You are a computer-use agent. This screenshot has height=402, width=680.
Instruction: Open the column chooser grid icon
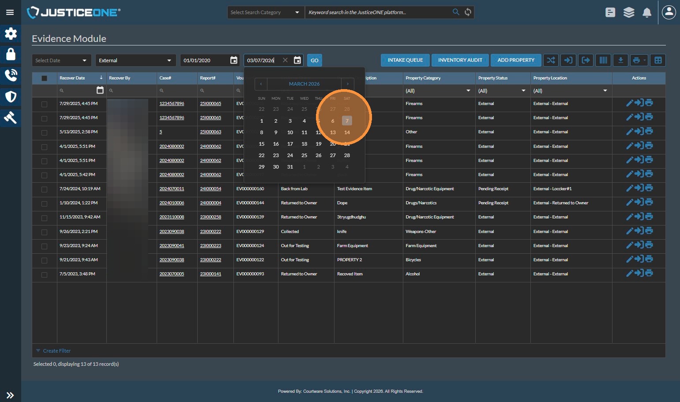click(x=658, y=60)
